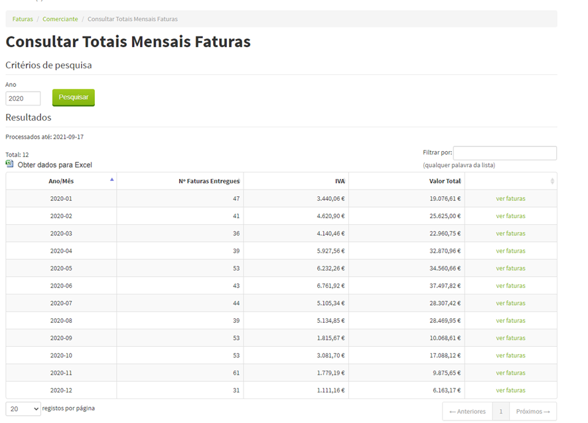
Task: Select page 1 in pagination
Action: click(501, 412)
